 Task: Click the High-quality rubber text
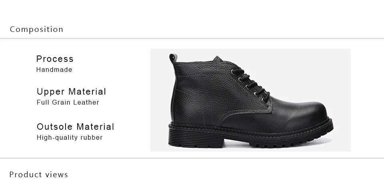pyautogui.click(x=70, y=138)
